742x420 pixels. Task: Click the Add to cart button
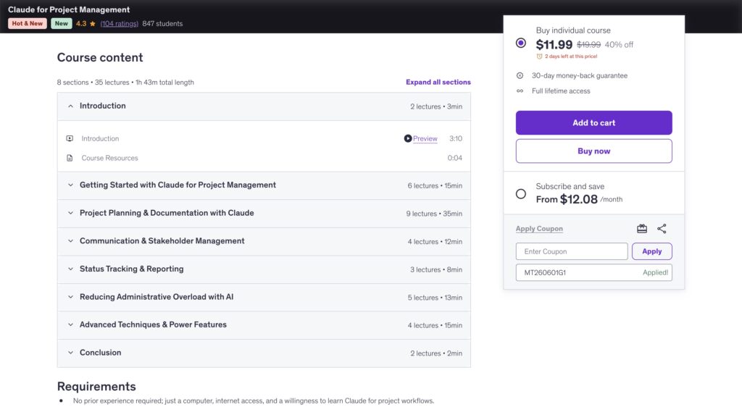(594, 123)
